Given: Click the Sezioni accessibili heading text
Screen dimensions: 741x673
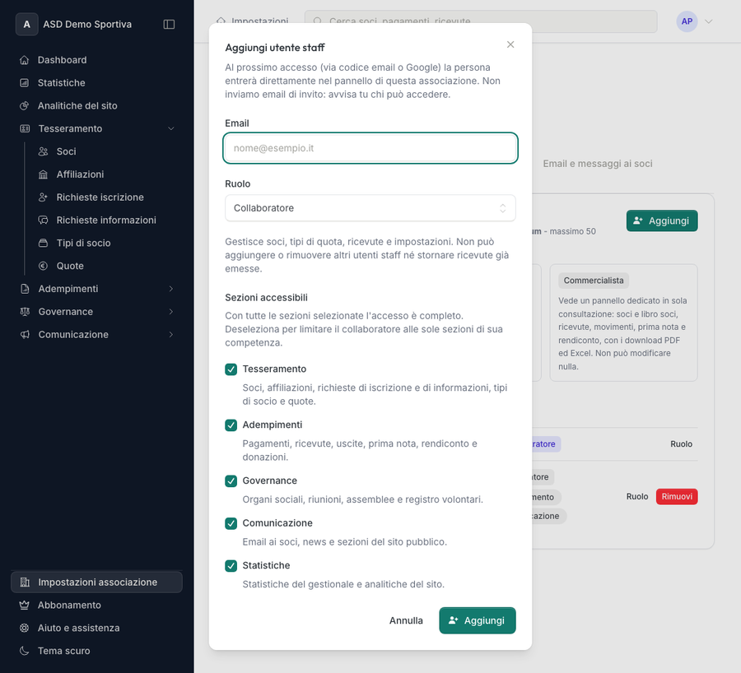Looking at the screenshot, I should point(266,298).
